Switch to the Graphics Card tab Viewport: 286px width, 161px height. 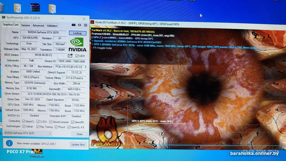click(x=10, y=25)
